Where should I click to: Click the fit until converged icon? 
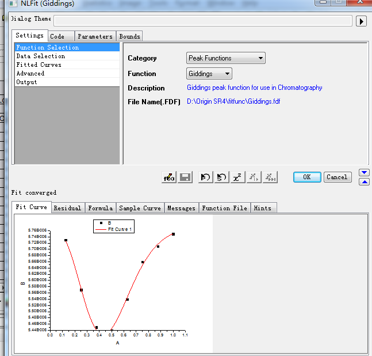pyautogui.click(x=270, y=177)
